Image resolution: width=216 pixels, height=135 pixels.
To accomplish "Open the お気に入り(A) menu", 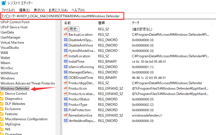I will pos(58,10).
